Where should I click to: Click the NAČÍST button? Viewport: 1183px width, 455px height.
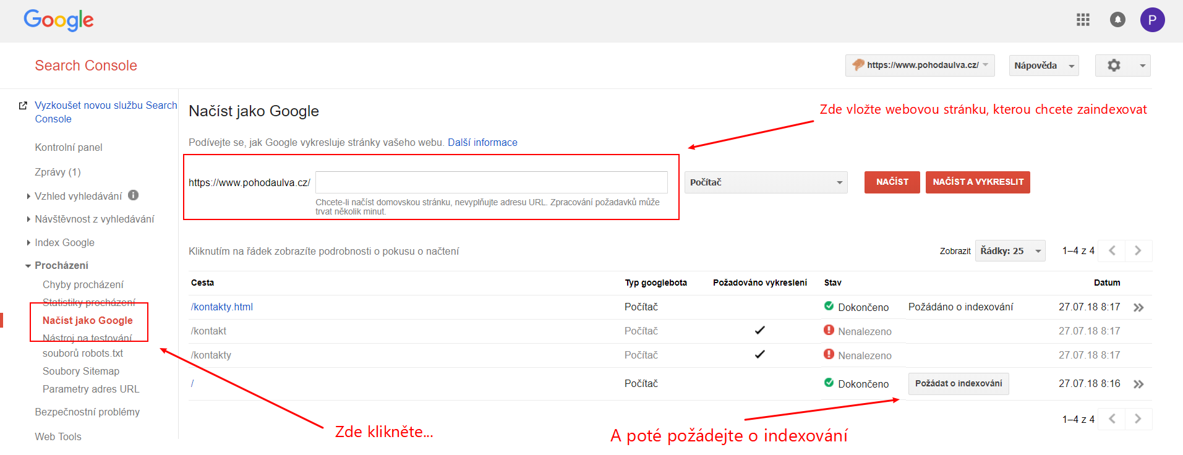point(892,182)
